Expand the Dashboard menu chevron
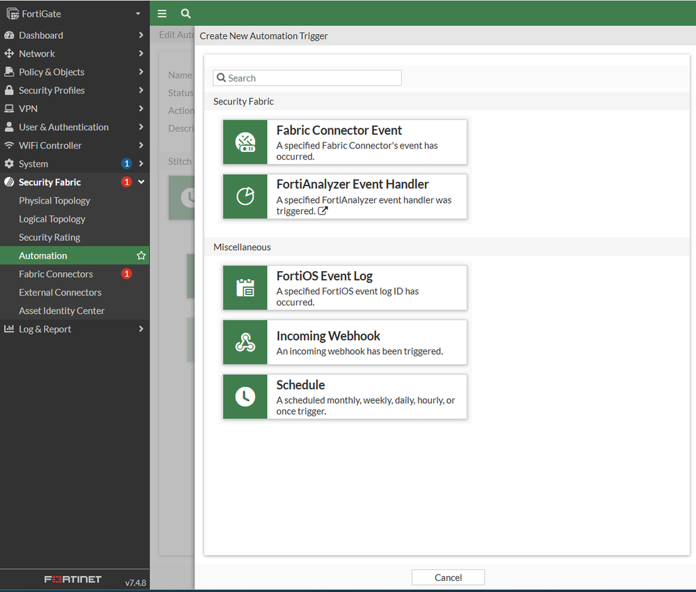Image resolution: width=696 pixels, height=592 pixels. coord(141,36)
